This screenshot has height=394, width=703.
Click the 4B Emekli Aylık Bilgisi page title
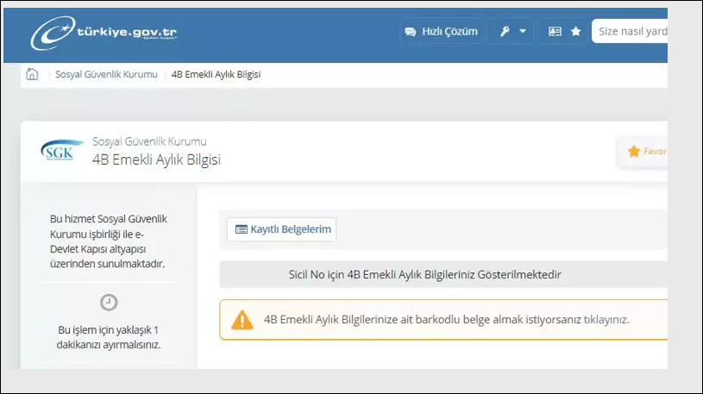coord(156,159)
